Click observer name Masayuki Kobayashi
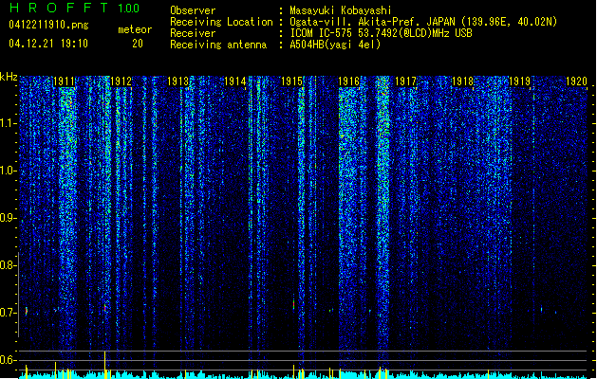Image resolution: width=597 pixels, height=379 pixels. pos(341,10)
